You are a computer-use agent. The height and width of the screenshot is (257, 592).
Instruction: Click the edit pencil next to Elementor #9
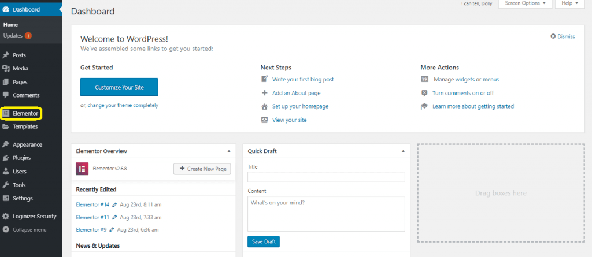coord(112,229)
